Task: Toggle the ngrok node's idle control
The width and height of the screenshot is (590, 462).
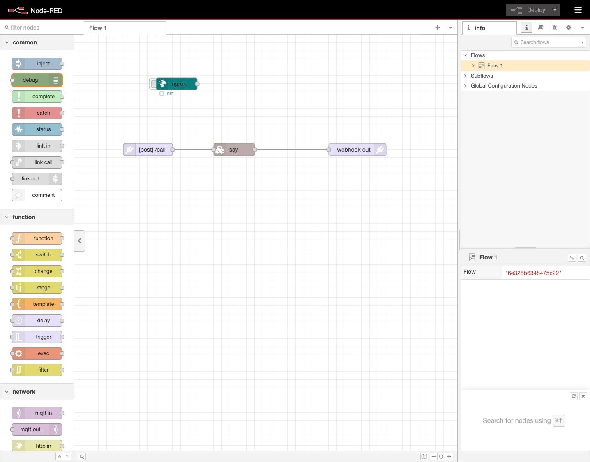Action: click(x=161, y=94)
